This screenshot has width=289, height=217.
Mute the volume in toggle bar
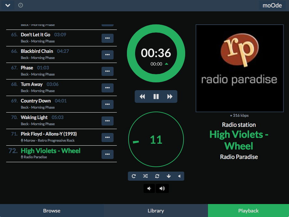pyautogui.click(x=179, y=176)
